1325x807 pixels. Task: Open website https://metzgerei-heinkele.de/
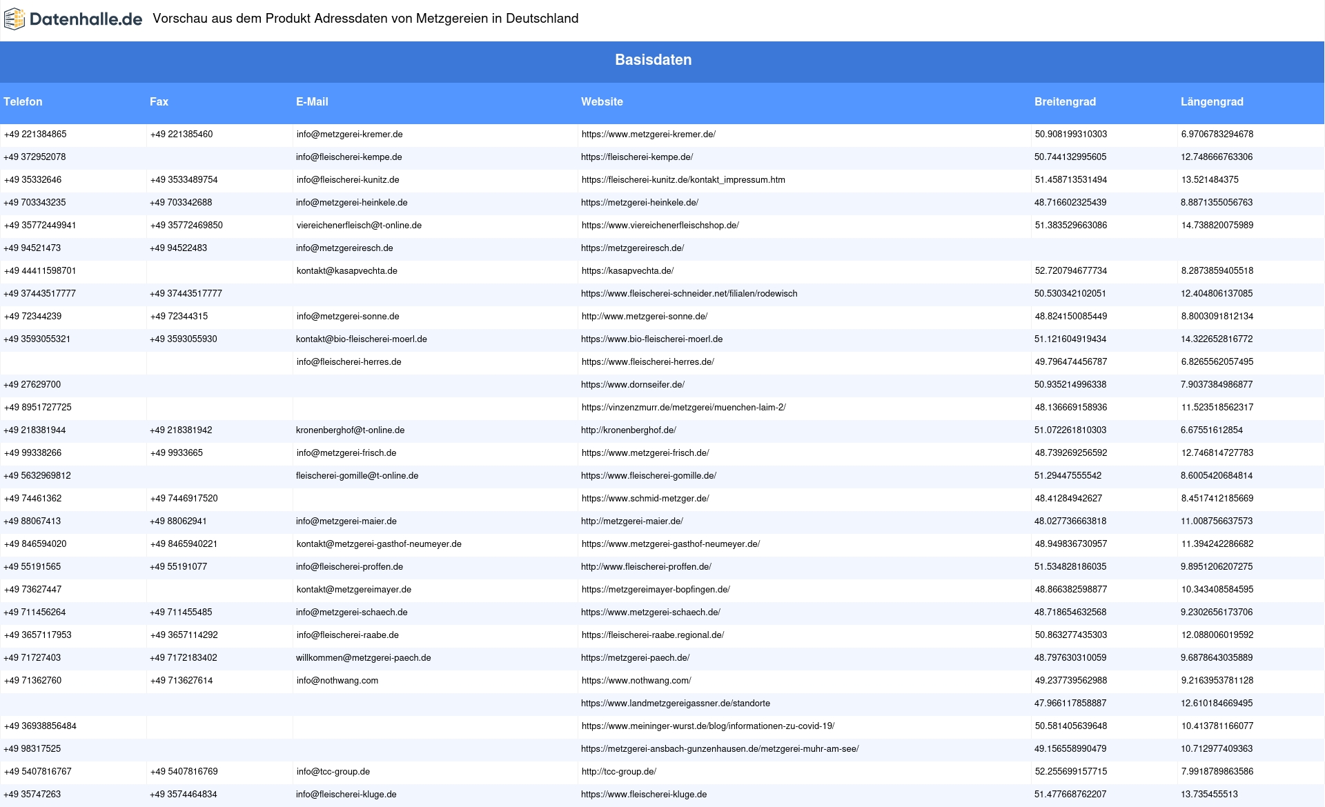pyautogui.click(x=640, y=203)
